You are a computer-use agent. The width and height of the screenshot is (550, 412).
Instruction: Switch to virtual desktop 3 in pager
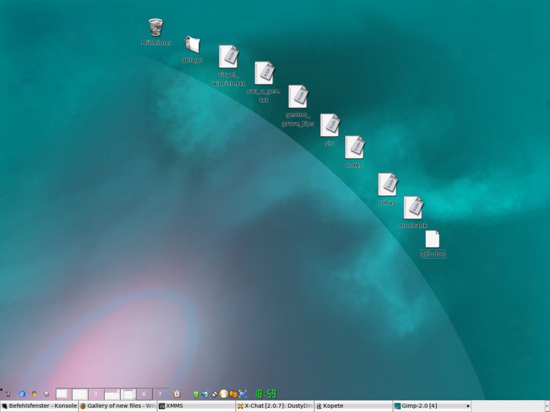pyautogui.click(x=96, y=394)
